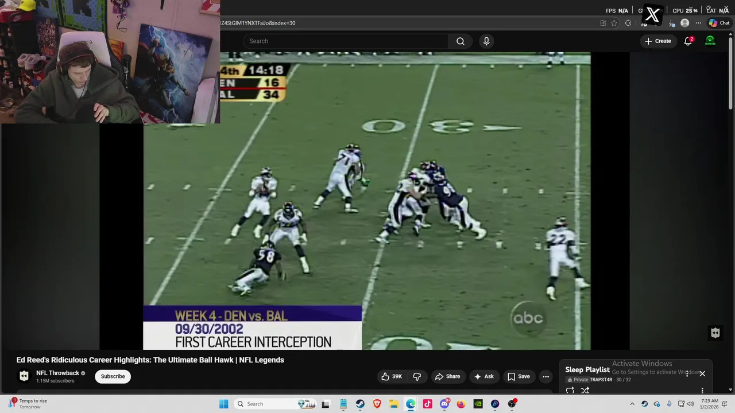Open system tray microphone indicator
735x413 pixels.
point(669,404)
